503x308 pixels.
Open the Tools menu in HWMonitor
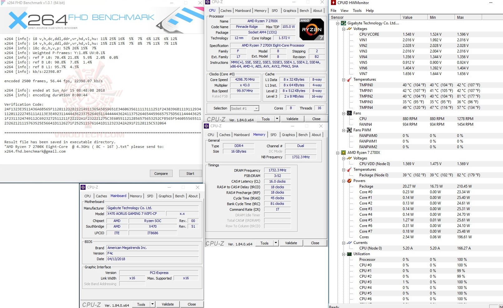click(x=357, y=11)
